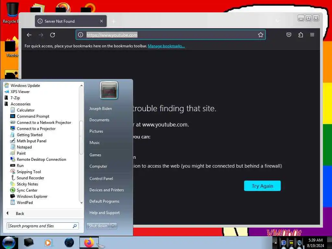The height and width of the screenshot is (249, 332).
Task: List all tabs dropdown in Firefox
Action: point(278,21)
